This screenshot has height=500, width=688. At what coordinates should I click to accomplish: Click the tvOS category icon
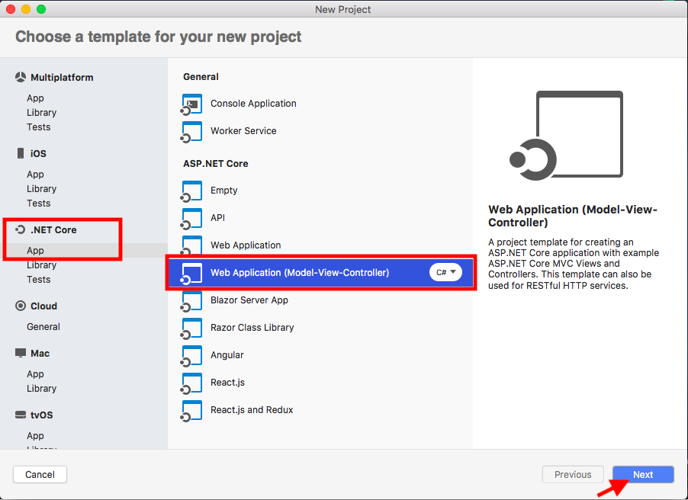(x=20, y=415)
